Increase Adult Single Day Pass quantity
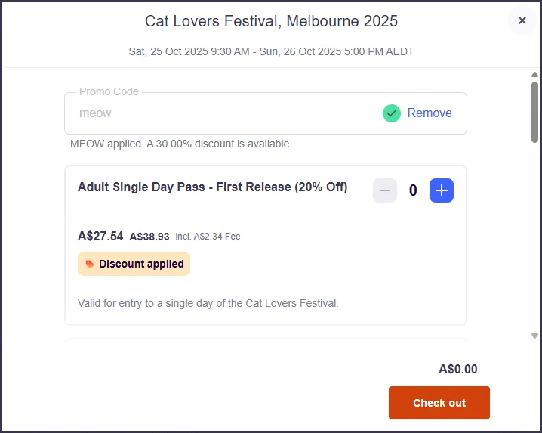Viewport: 542px width, 433px height. (441, 190)
